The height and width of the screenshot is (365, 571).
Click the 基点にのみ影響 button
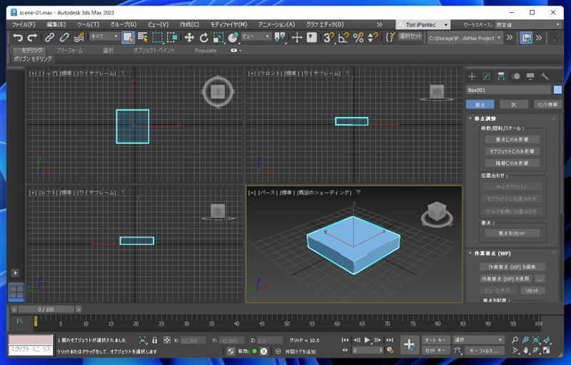tap(512, 140)
